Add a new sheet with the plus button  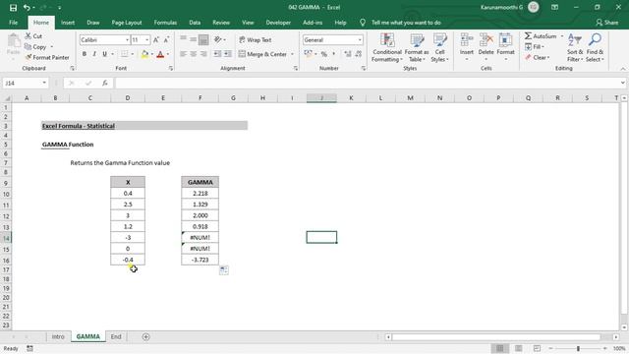[x=146, y=336]
